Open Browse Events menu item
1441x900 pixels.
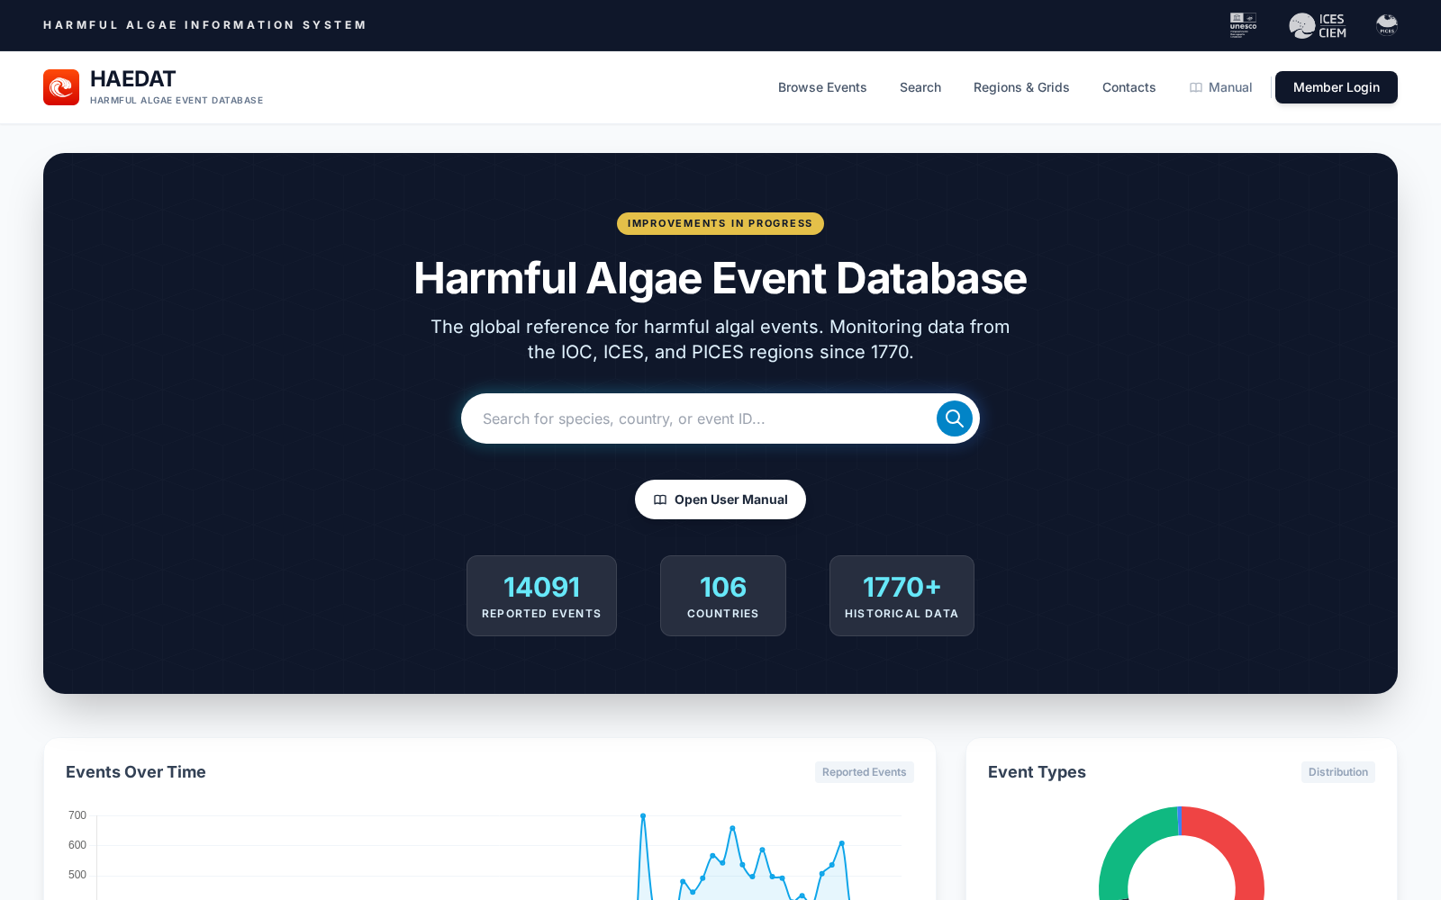tap(822, 87)
